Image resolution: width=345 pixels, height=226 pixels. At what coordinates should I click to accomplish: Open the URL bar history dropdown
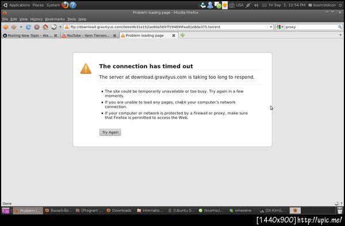click(271, 27)
